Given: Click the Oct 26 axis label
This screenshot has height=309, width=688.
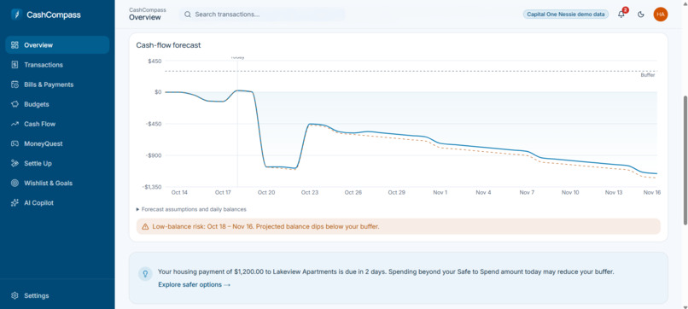Looking at the screenshot, I should click(353, 192).
